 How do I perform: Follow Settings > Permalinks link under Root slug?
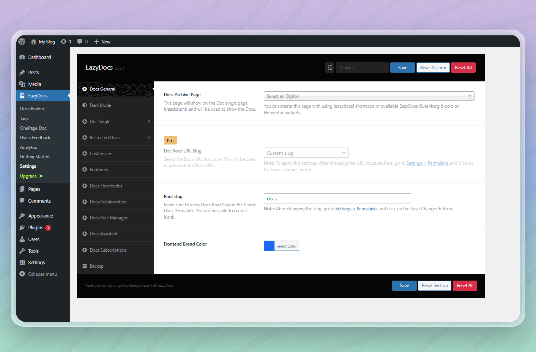click(357, 209)
